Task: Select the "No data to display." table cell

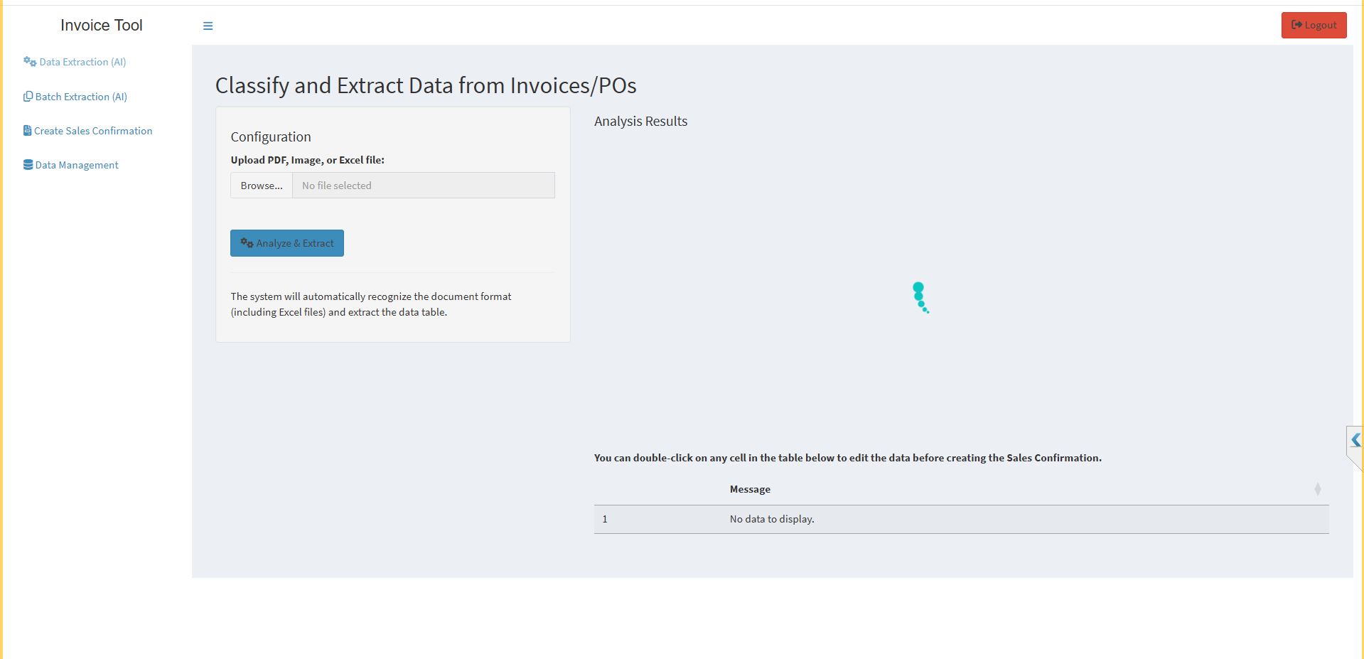Action: pos(772,519)
